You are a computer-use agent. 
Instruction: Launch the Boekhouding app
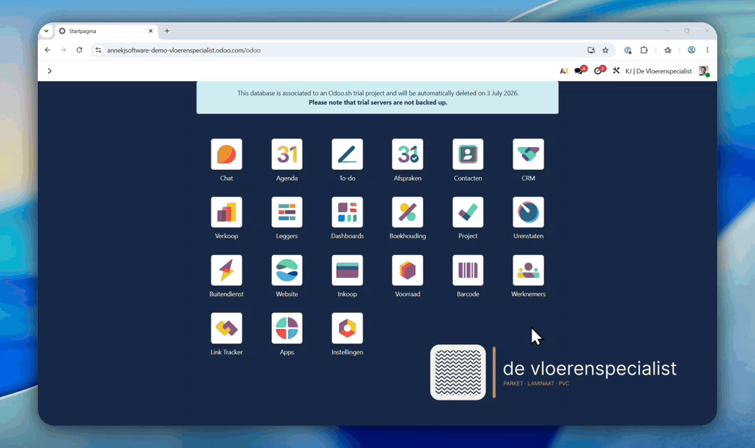[x=408, y=212]
